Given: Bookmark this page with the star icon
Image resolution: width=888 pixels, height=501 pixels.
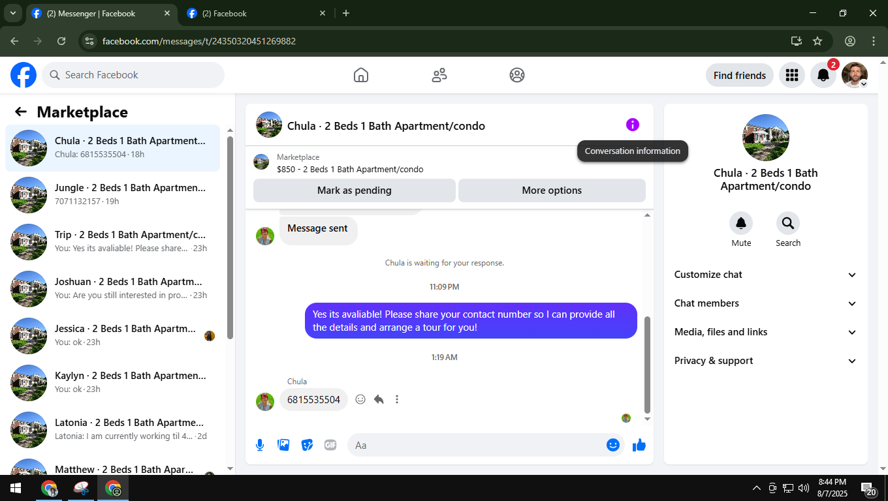Looking at the screenshot, I should (817, 41).
